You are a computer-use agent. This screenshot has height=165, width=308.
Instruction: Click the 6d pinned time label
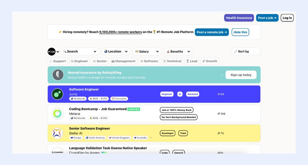tap(221, 94)
